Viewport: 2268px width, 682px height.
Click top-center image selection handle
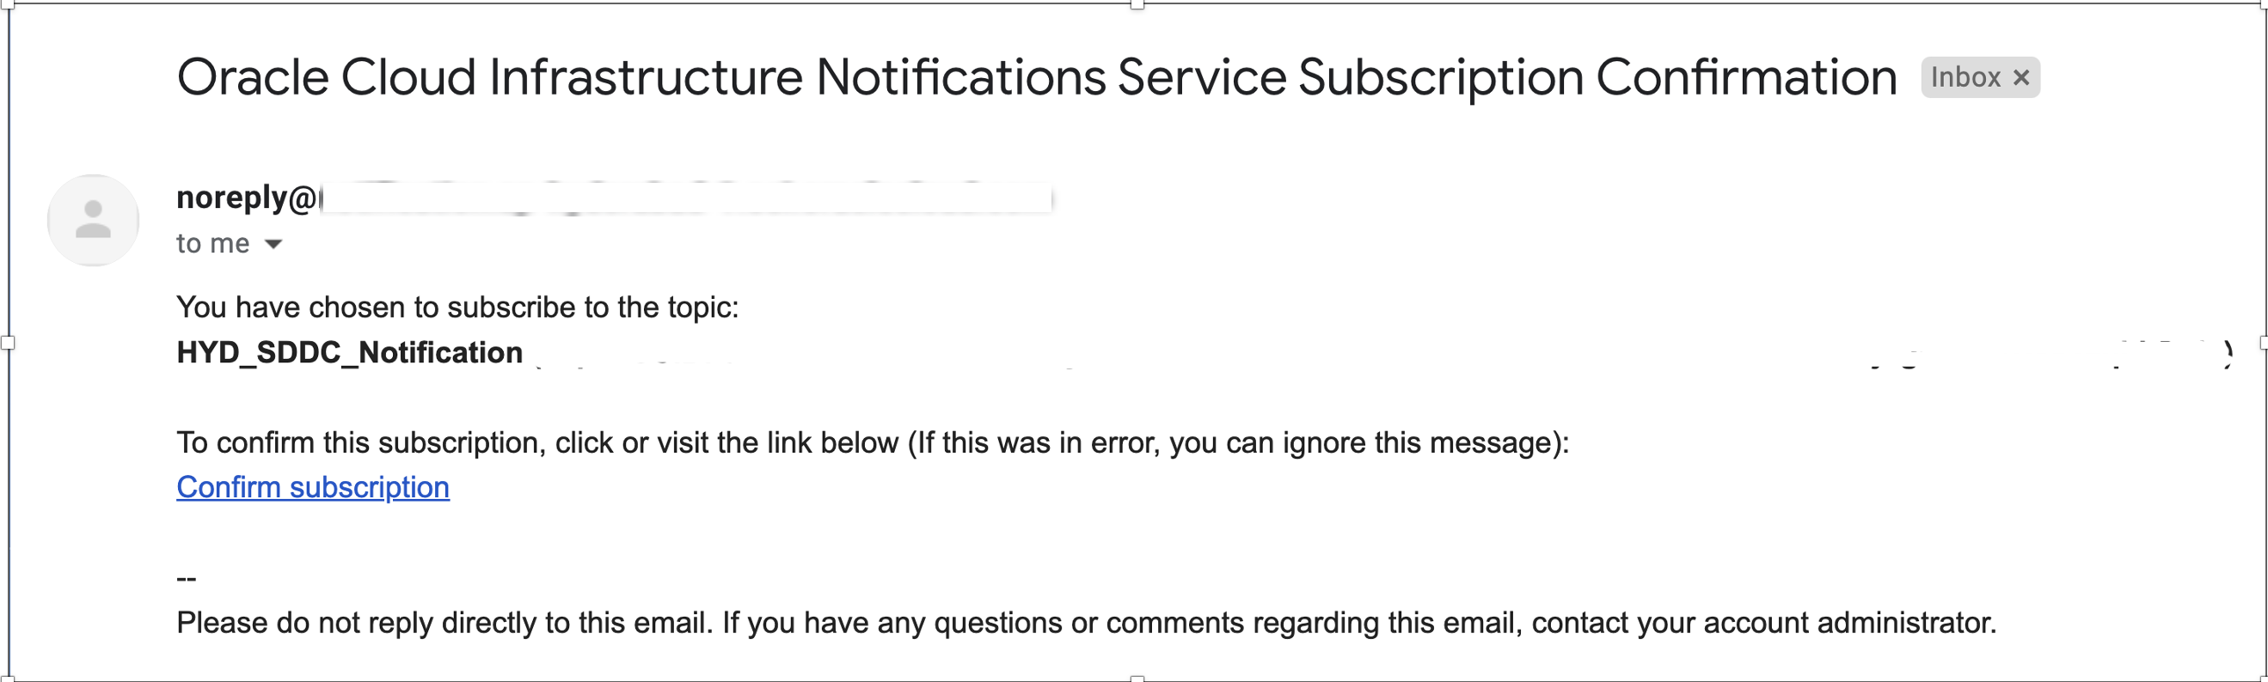coord(1137,4)
